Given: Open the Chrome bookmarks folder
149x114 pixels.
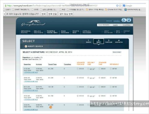Looking at the screenshot, I should tap(114, 10).
